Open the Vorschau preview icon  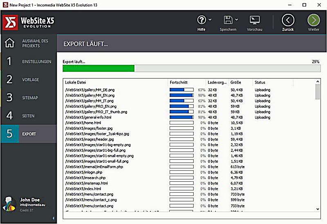255,20
